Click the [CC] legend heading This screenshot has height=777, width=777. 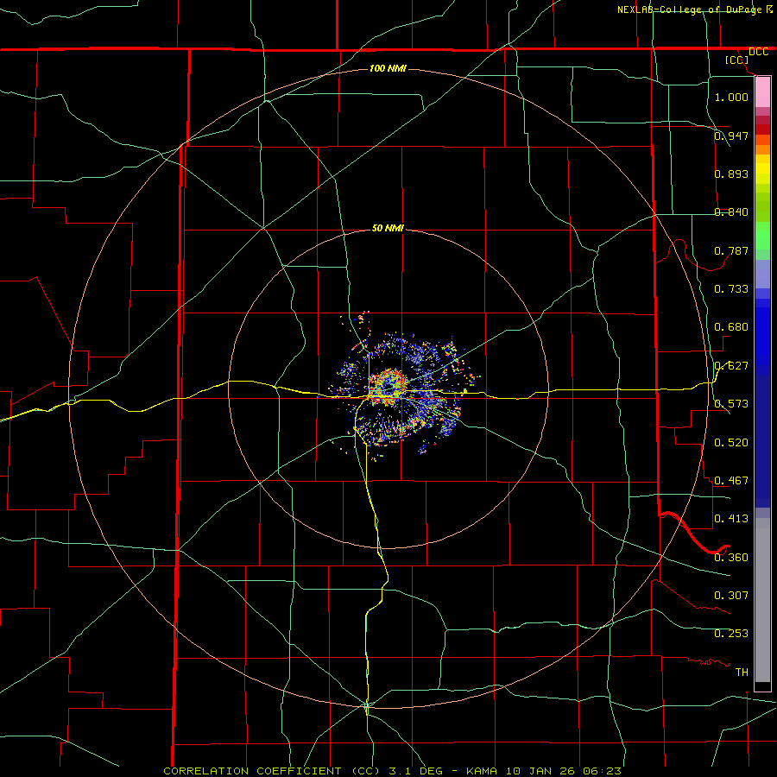click(x=737, y=60)
